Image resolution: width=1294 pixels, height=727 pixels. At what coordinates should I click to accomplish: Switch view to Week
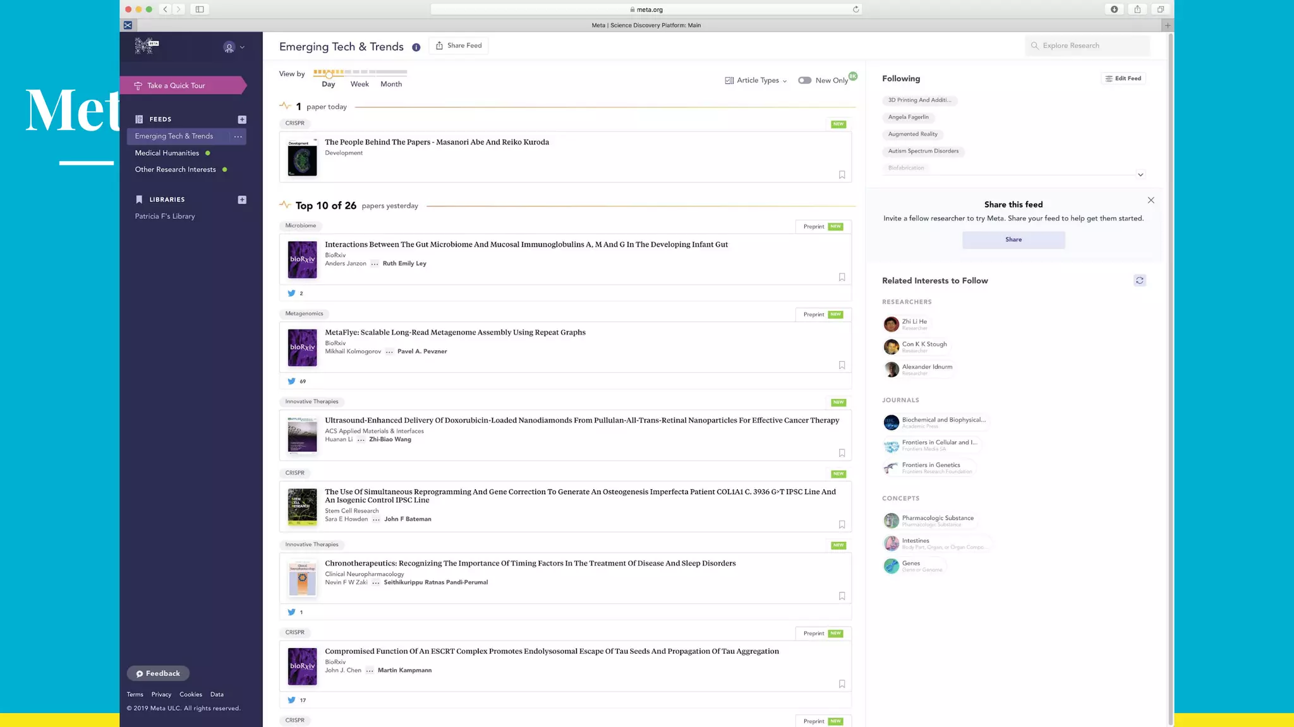(360, 84)
